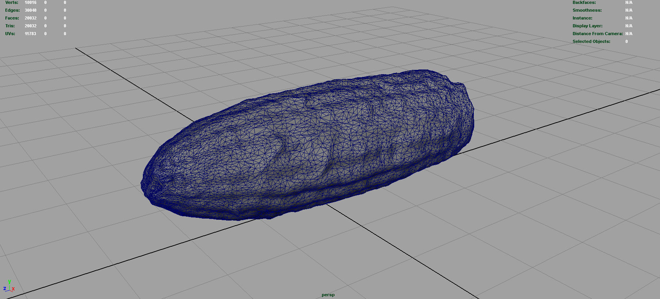Click the 'Smoothness:' label
The width and height of the screenshot is (660, 299).
[x=587, y=10]
